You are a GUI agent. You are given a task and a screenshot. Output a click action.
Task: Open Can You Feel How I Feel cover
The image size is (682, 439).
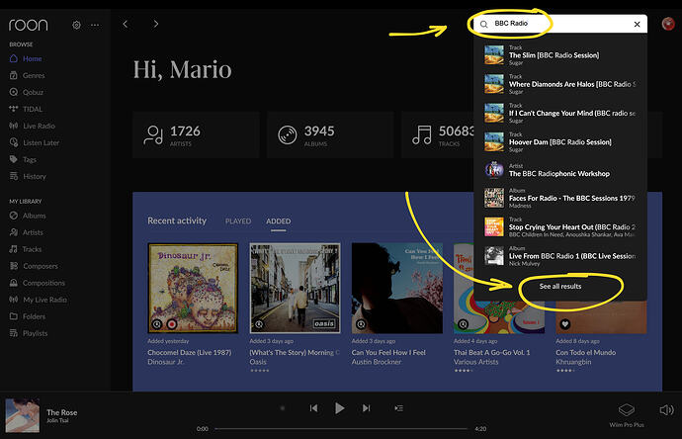[x=397, y=288]
